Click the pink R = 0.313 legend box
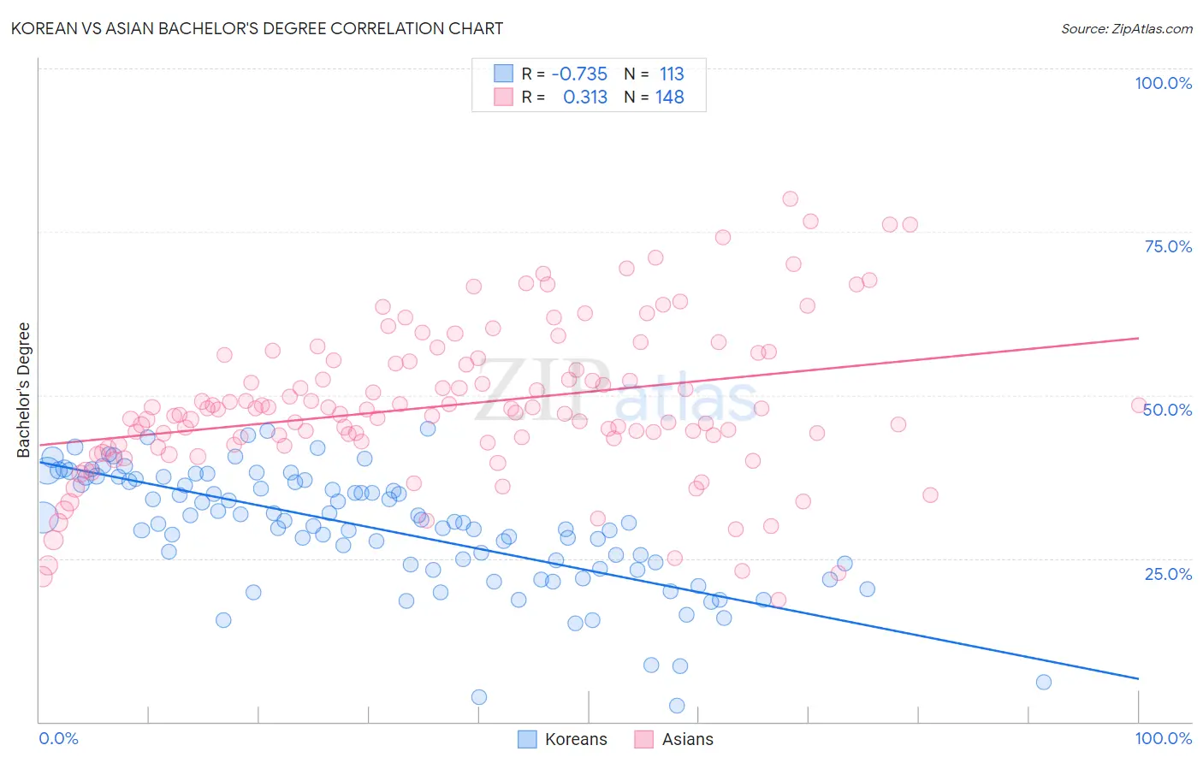 point(503,97)
